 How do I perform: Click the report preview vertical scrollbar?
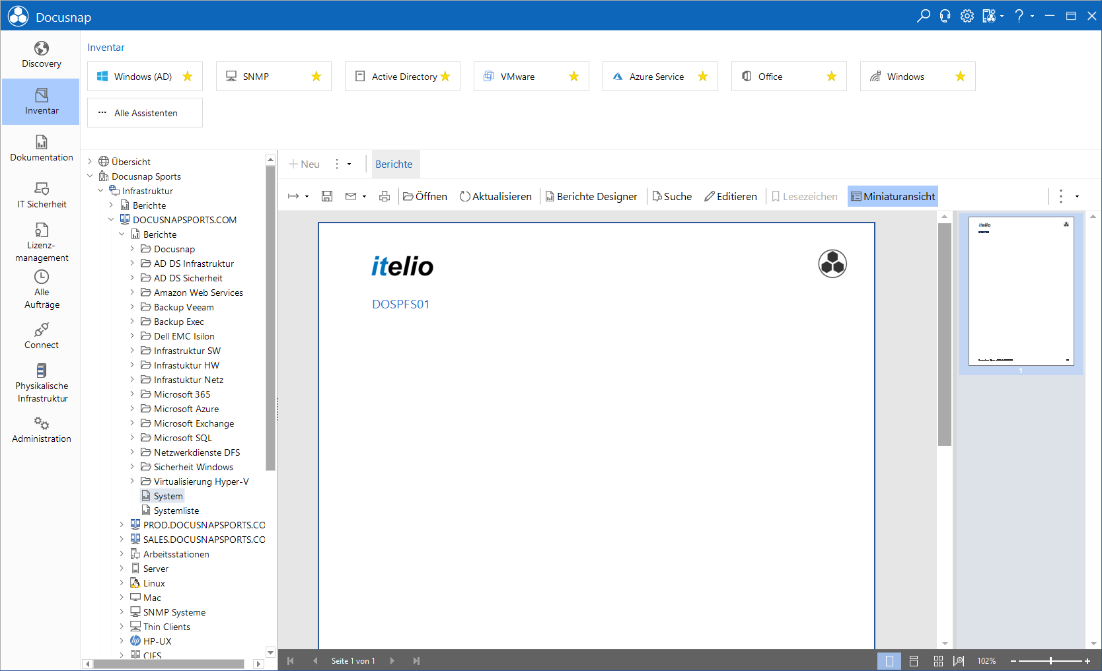click(x=945, y=334)
